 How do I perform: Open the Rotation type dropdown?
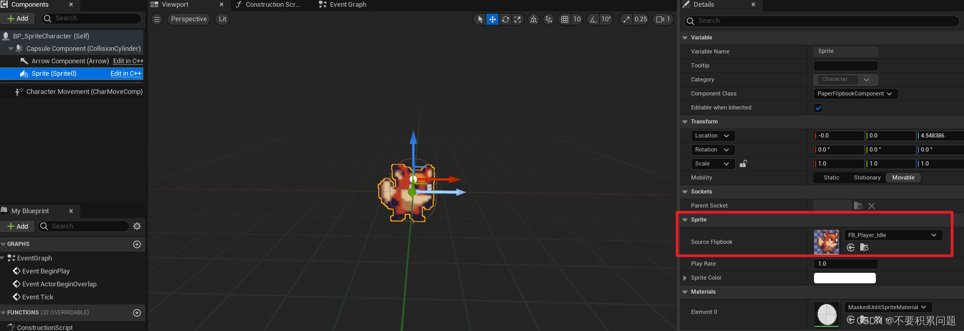pos(713,150)
